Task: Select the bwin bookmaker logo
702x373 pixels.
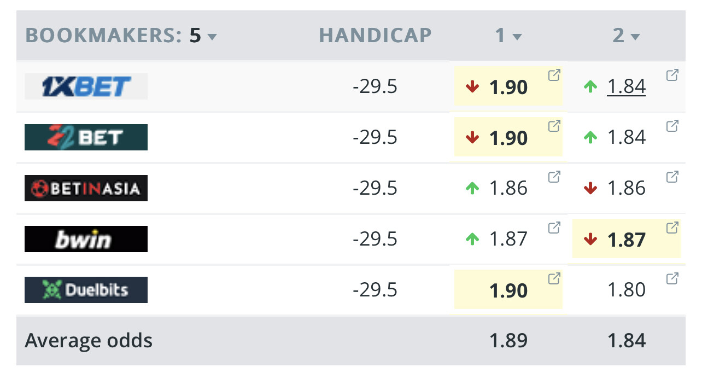Action: (86, 239)
